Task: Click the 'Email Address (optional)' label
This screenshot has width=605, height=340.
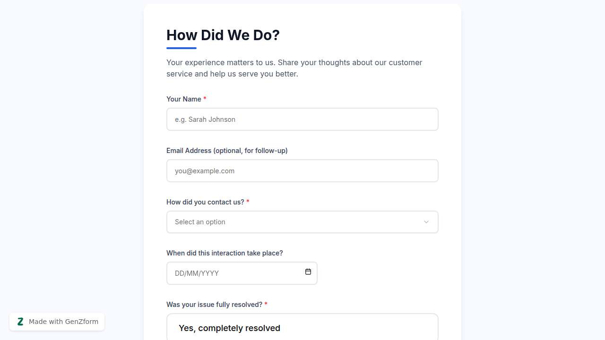Action: pyautogui.click(x=227, y=150)
